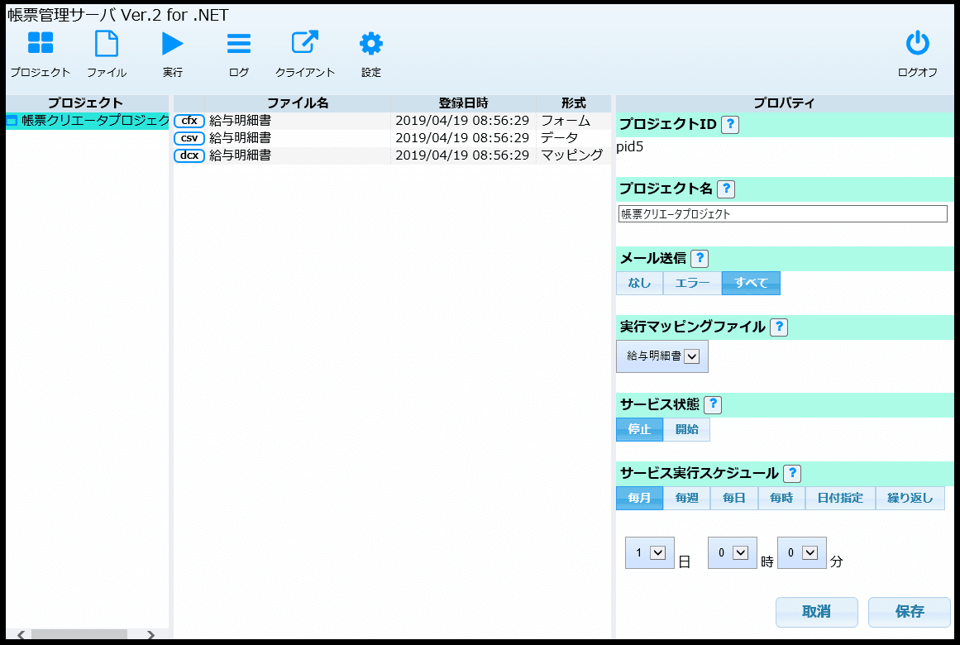Click the date in the csv row
The width and height of the screenshot is (960, 645).
tap(462, 138)
